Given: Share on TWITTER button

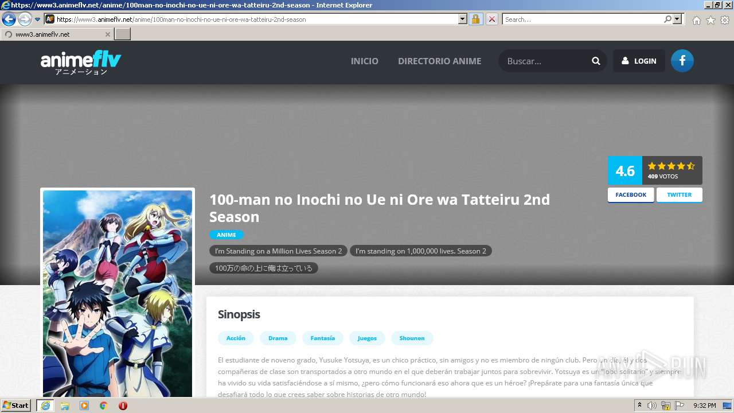Looking at the screenshot, I should [x=680, y=195].
